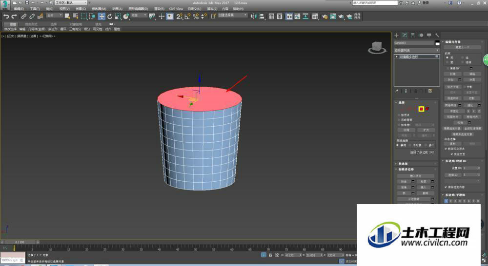Toggle the 按角度 (By Angle) checkbox
488x266 pixels.
(399, 125)
